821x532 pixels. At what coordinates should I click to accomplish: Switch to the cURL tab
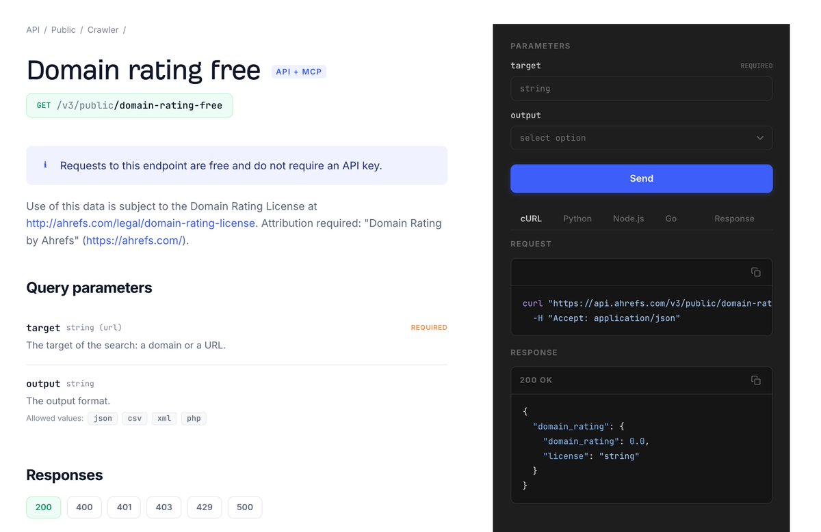point(531,219)
